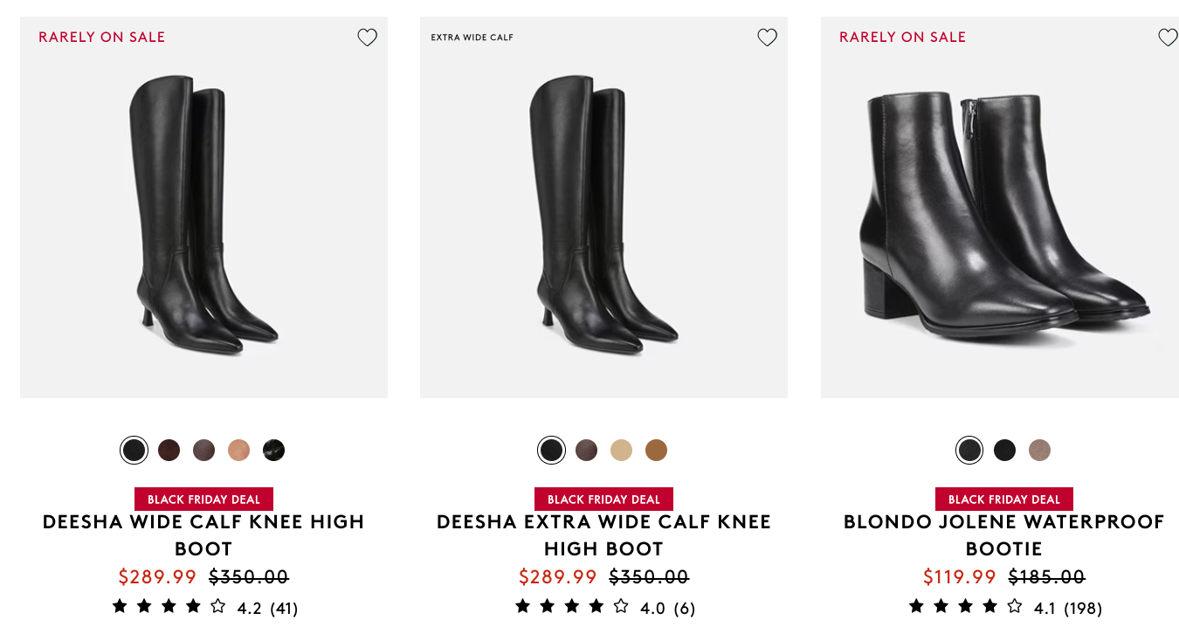This screenshot has width=1179, height=627.
Task: Choose beige swatch for Extra Wide Calf boot
Action: tap(621, 451)
